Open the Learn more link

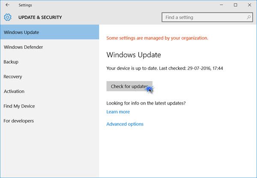tap(118, 112)
